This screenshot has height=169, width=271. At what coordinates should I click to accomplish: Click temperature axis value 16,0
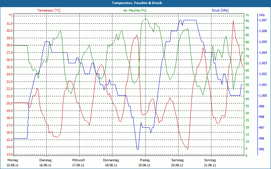point(9,132)
